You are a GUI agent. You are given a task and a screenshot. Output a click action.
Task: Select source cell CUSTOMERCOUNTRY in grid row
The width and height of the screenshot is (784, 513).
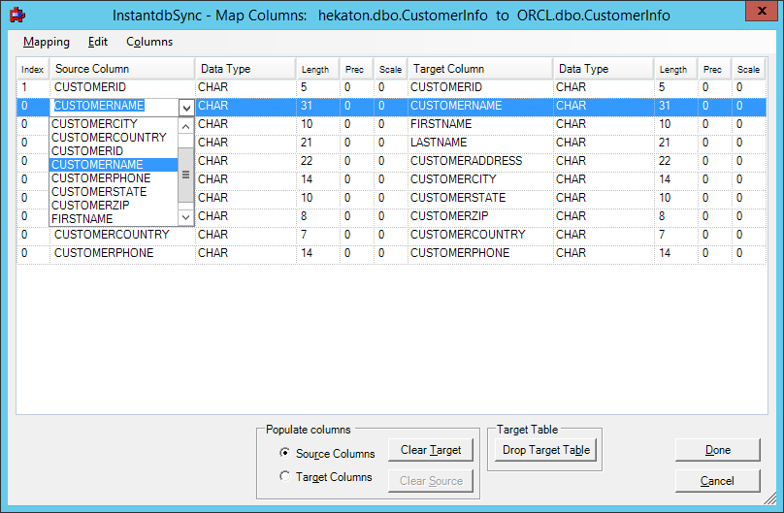(x=122, y=235)
